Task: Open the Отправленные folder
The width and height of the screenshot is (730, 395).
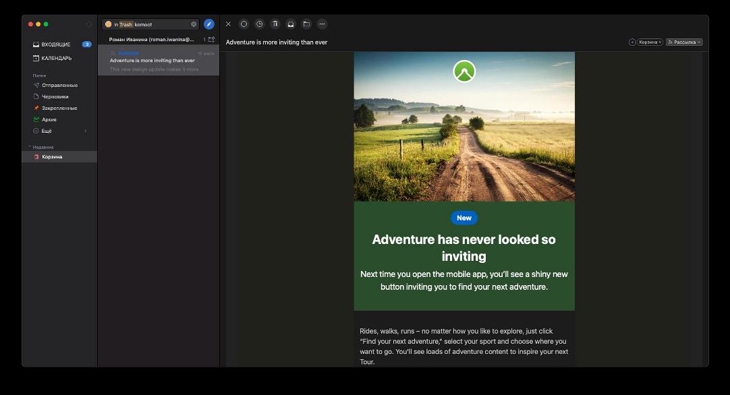Action: pos(59,85)
